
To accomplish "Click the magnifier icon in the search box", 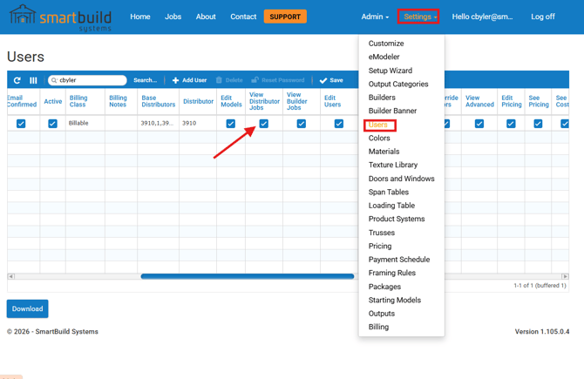I will (x=54, y=80).
